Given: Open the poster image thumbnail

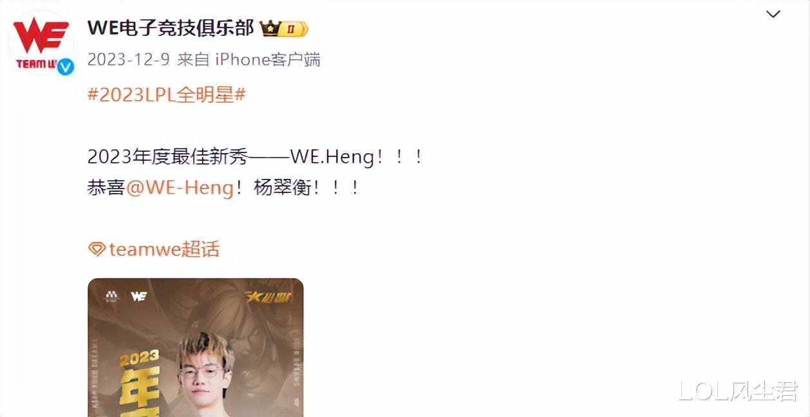Looking at the screenshot, I should pyautogui.click(x=196, y=347).
